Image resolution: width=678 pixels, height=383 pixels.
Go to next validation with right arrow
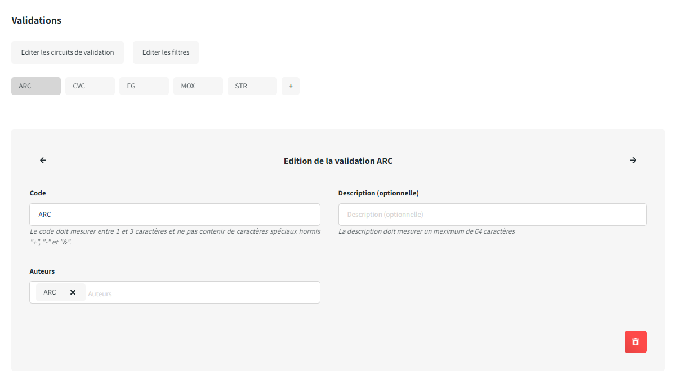tap(633, 161)
